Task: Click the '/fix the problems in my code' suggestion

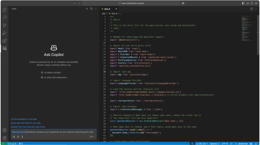Action: coord(24,119)
